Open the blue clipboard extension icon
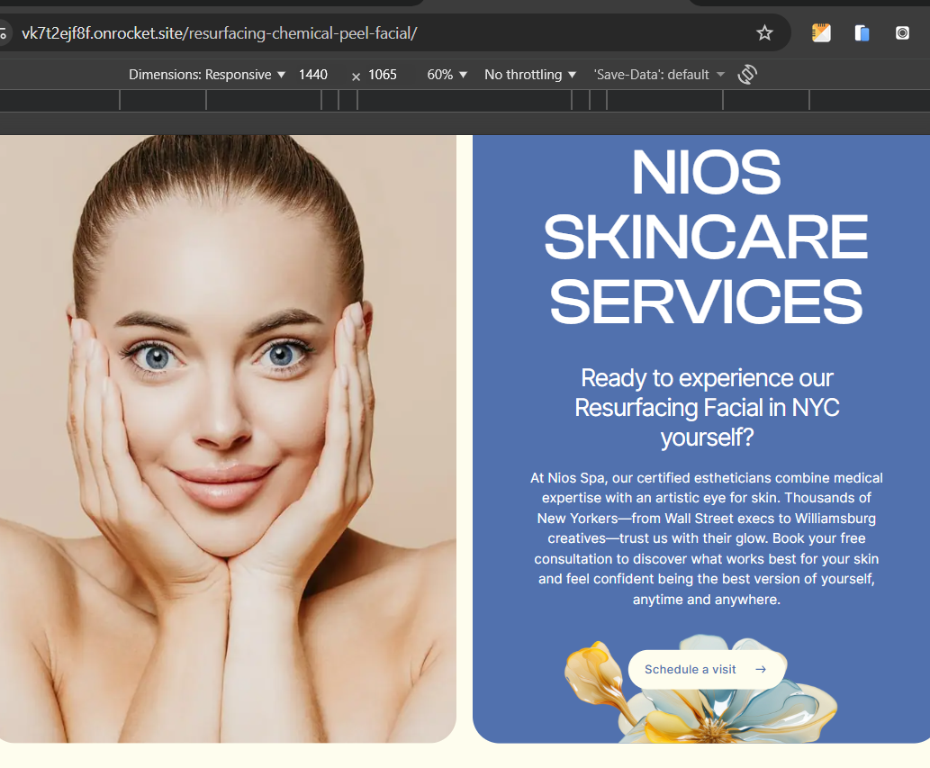The image size is (930, 768). [862, 33]
